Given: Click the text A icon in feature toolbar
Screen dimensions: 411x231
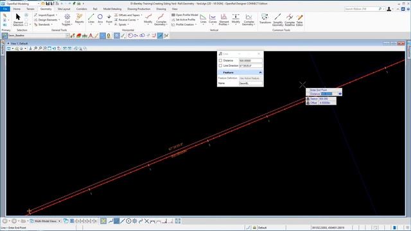Looking at the screenshot, I should coord(91,36).
